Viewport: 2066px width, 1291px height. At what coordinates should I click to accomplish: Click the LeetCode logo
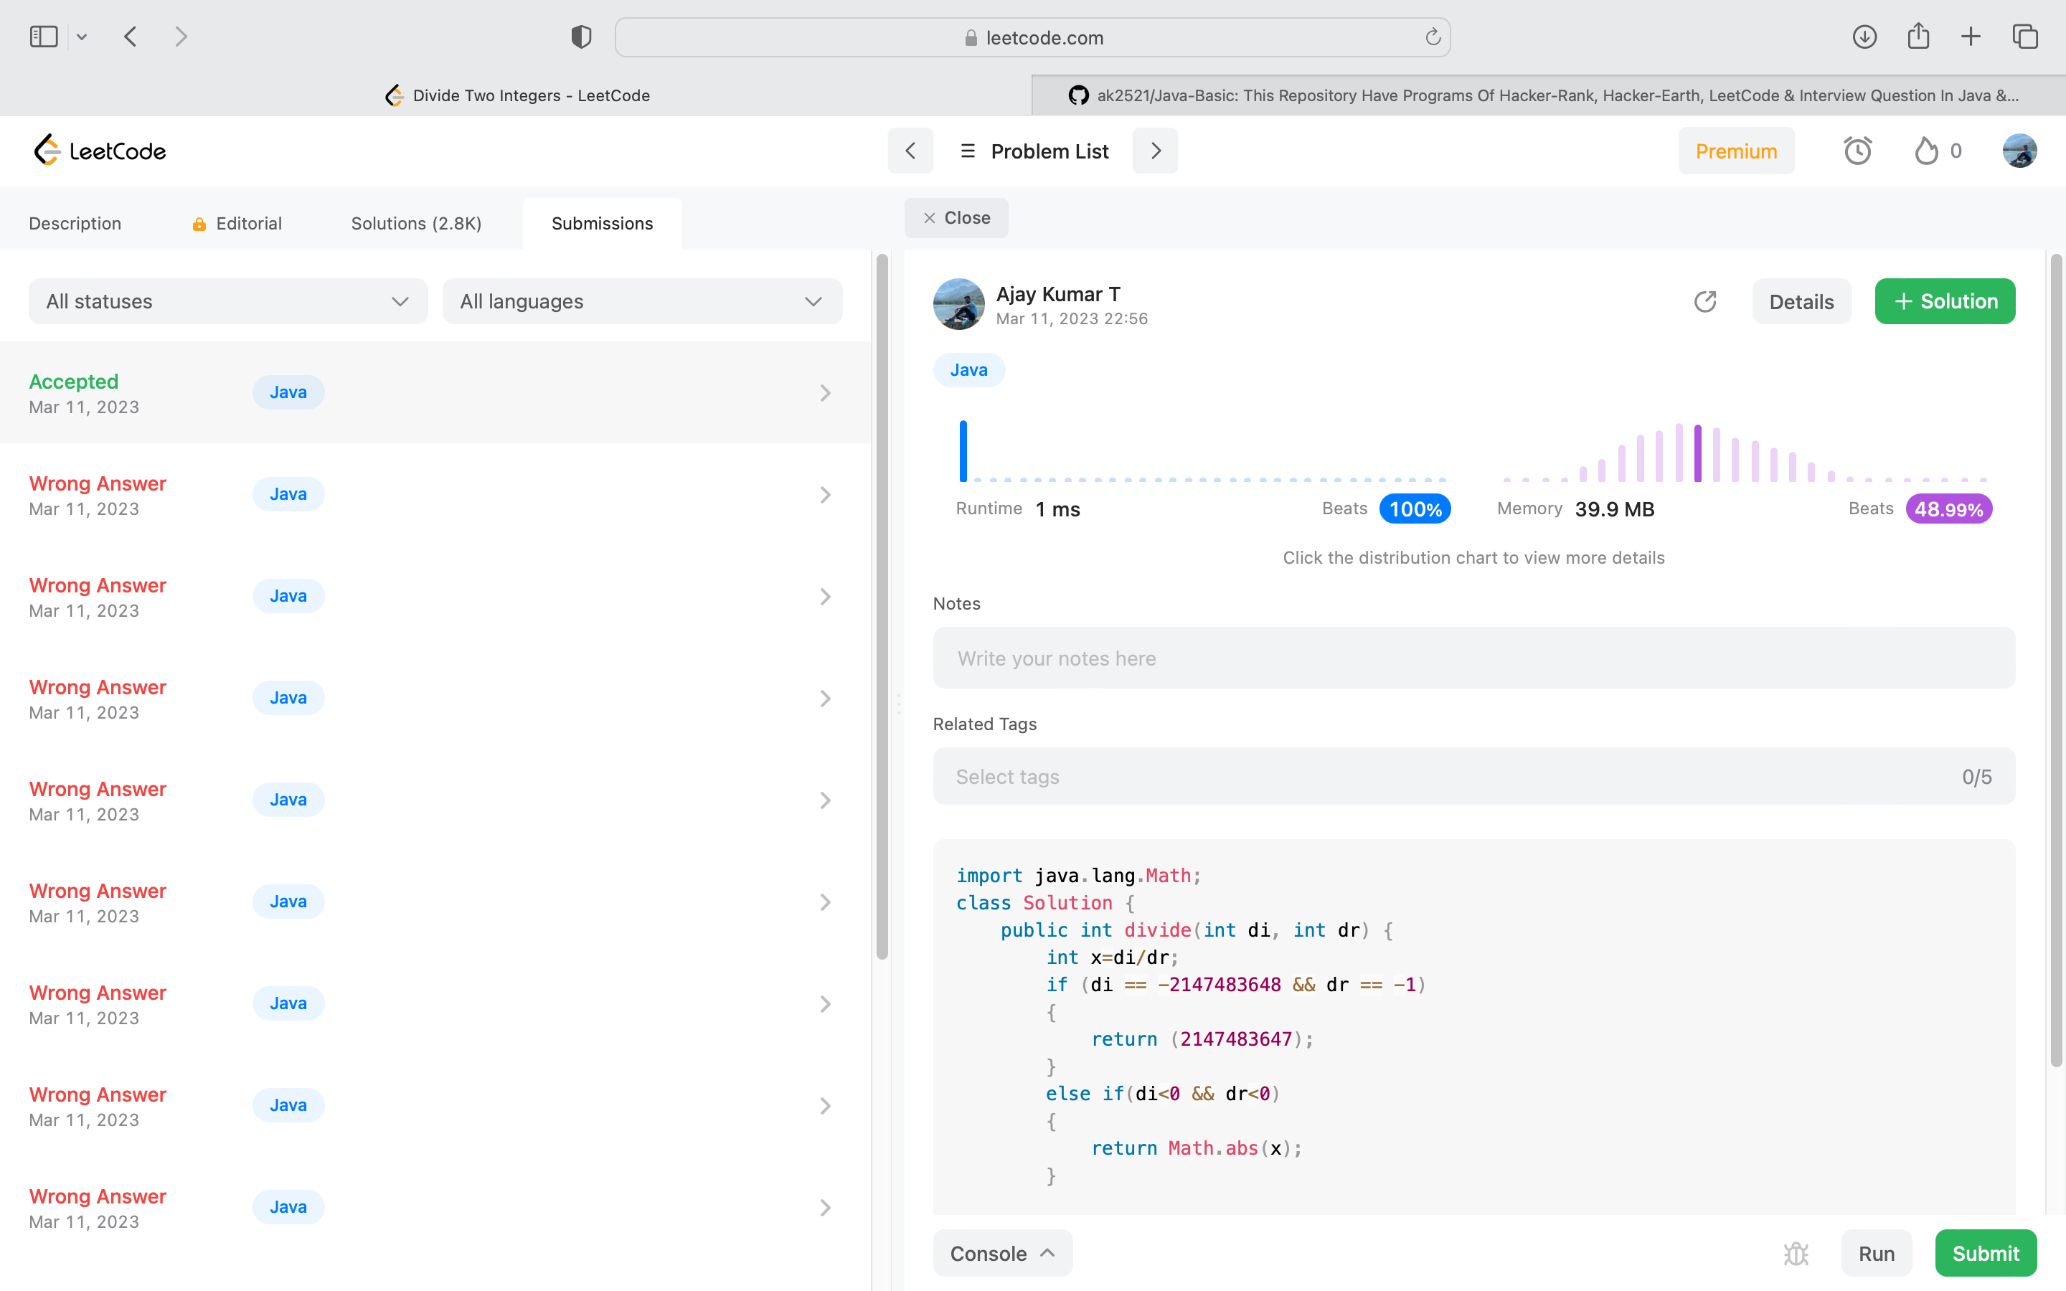(100, 151)
